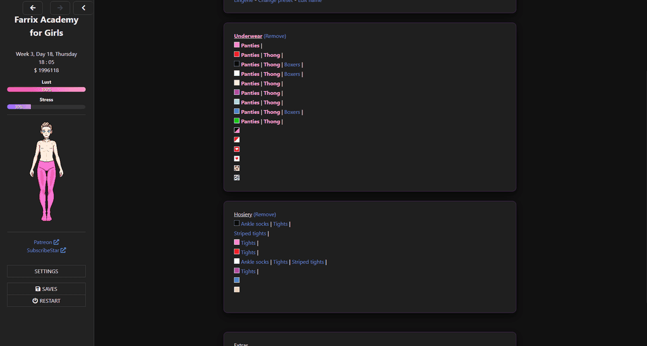647x346 pixels.
Task: Remove hosiery via the Remove link
Action: (265, 214)
